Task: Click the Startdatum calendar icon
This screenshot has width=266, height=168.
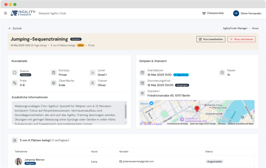Action: [142, 73]
